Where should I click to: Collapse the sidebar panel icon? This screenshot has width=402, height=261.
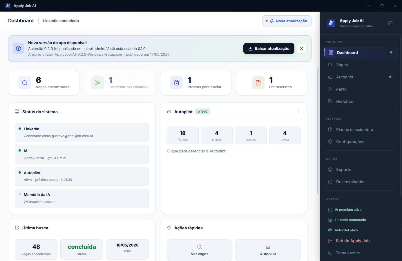pos(390,23)
